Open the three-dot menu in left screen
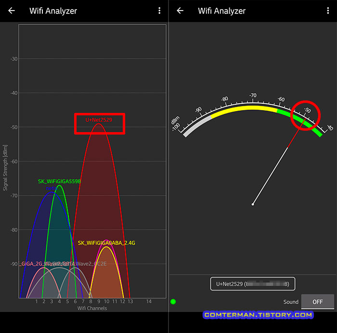 159,11
